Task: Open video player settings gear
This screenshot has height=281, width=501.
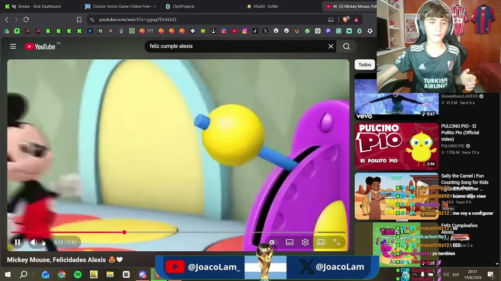Action: (x=305, y=242)
